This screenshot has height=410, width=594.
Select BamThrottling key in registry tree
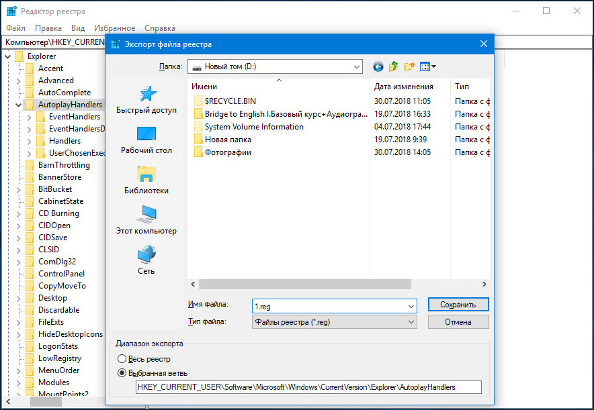click(x=64, y=165)
